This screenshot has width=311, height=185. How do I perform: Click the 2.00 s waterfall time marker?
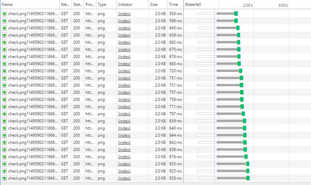pos(248,5)
